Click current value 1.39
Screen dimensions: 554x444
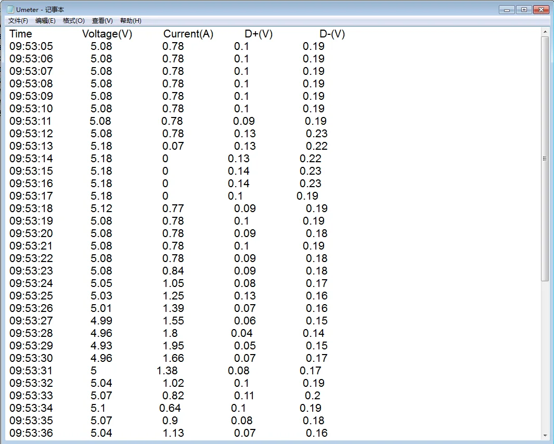click(x=173, y=308)
